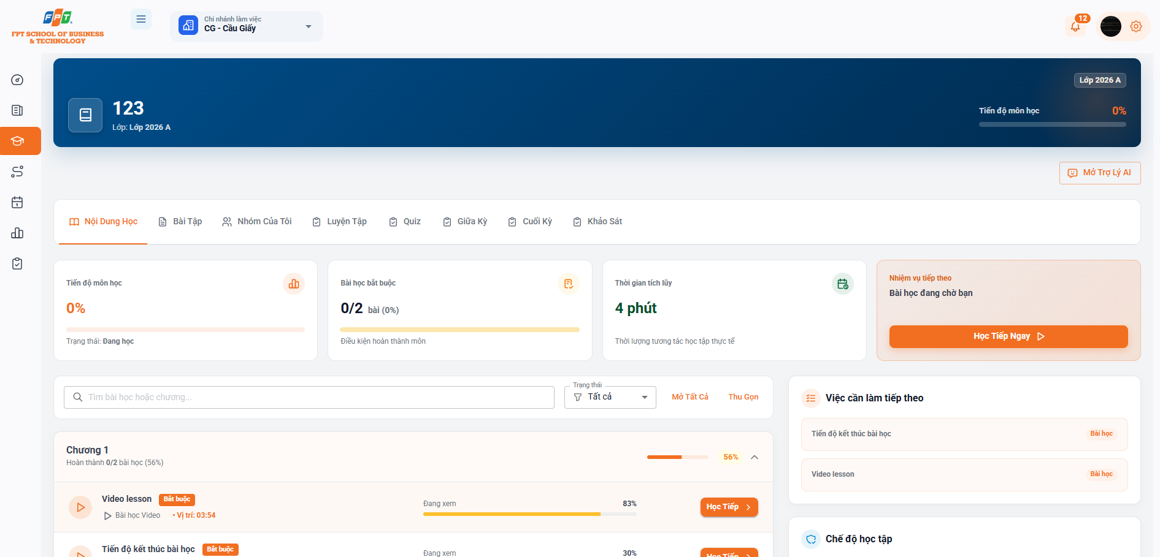Viewport: 1160px width, 557px height.
Task: Click the FPT School logo
Action: pos(58,26)
